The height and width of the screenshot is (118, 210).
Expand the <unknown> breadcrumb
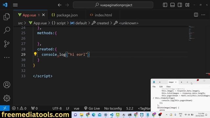pyautogui.click(x=126, y=23)
